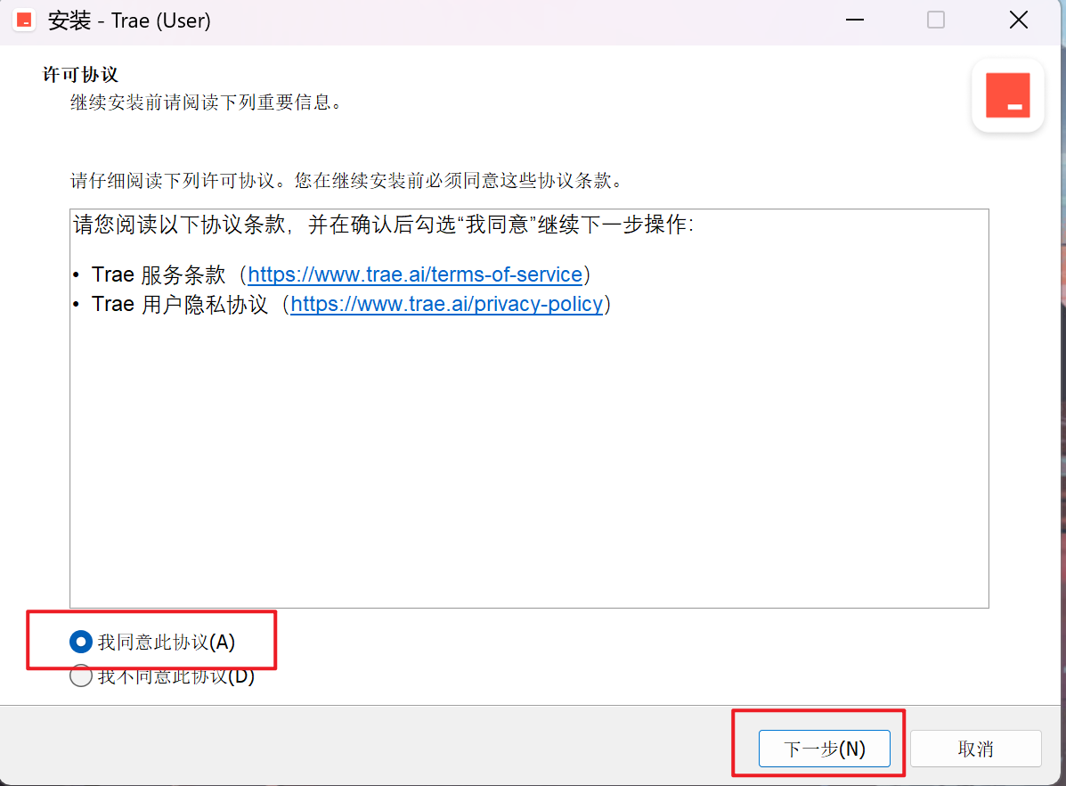Open the Trae privacy-policy link
The image size is (1066, 786).
point(447,304)
